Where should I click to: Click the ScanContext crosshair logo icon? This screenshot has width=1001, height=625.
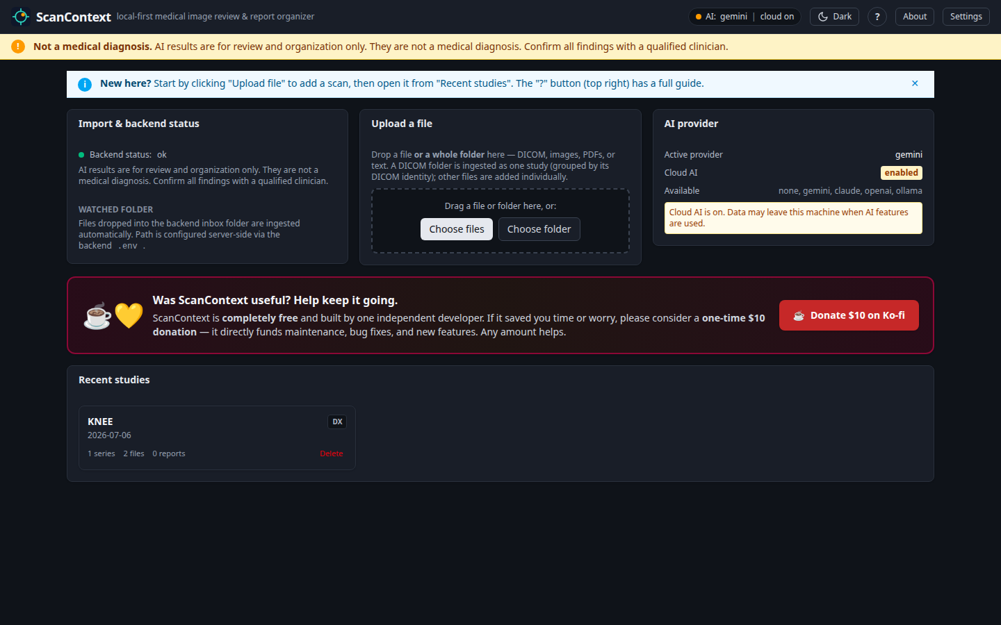21,16
